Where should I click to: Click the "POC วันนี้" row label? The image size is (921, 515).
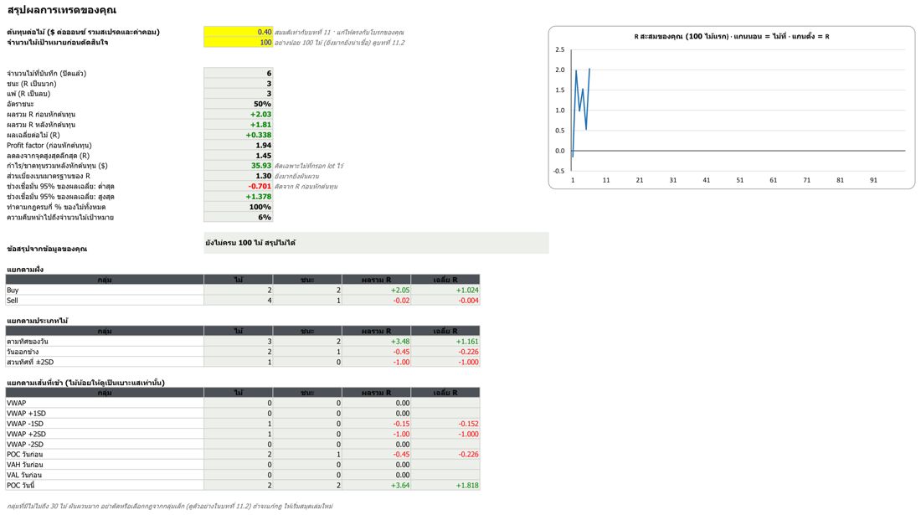pyautogui.click(x=105, y=485)
